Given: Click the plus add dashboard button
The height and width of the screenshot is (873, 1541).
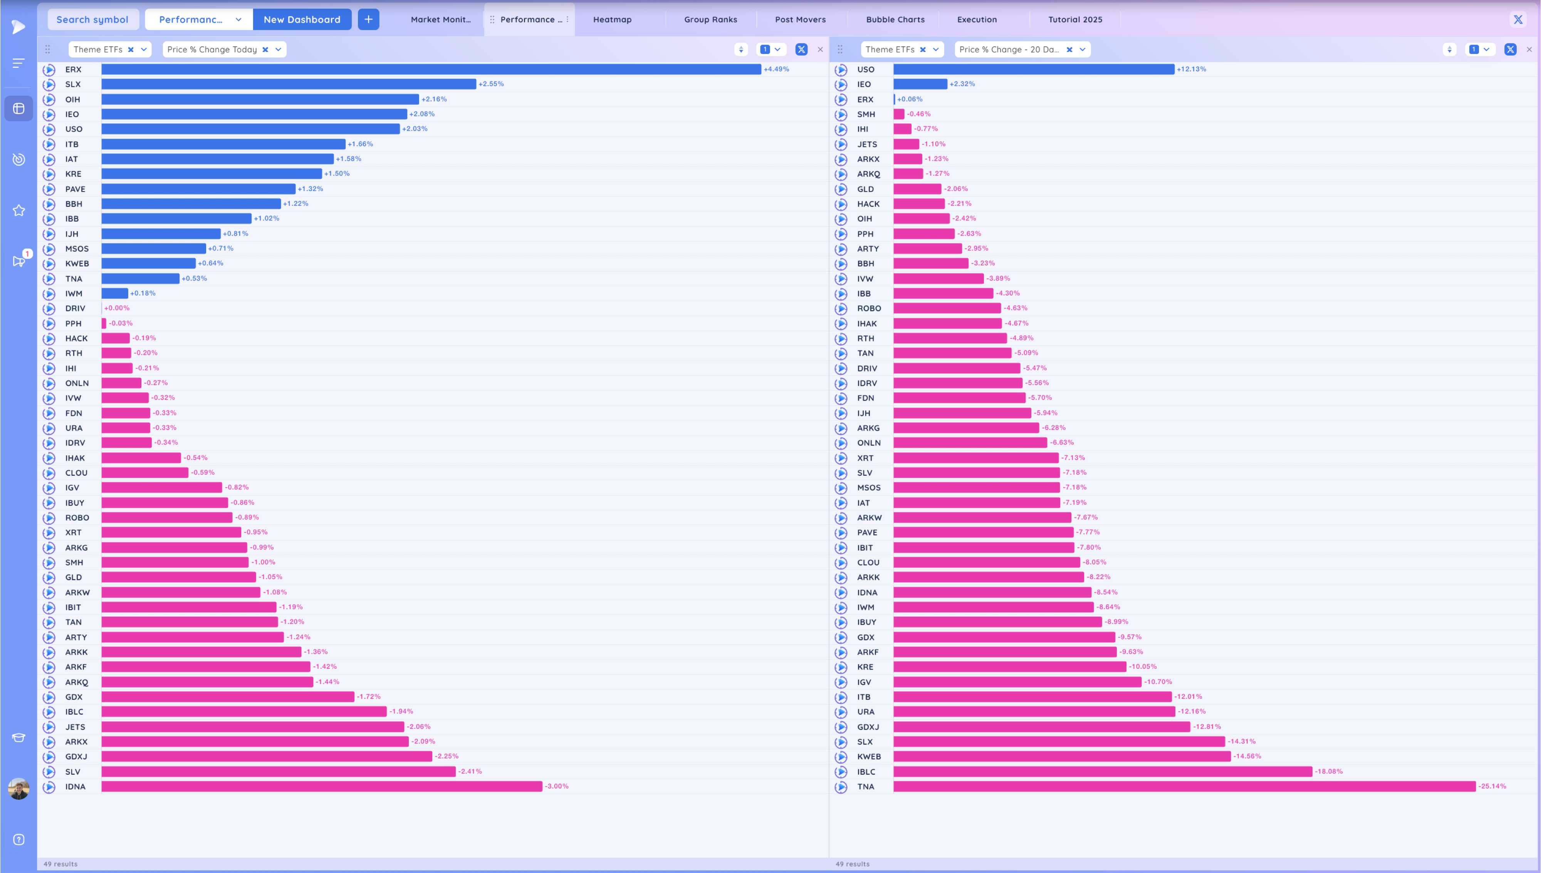Looking at the screenshot, I should (369, 19).
